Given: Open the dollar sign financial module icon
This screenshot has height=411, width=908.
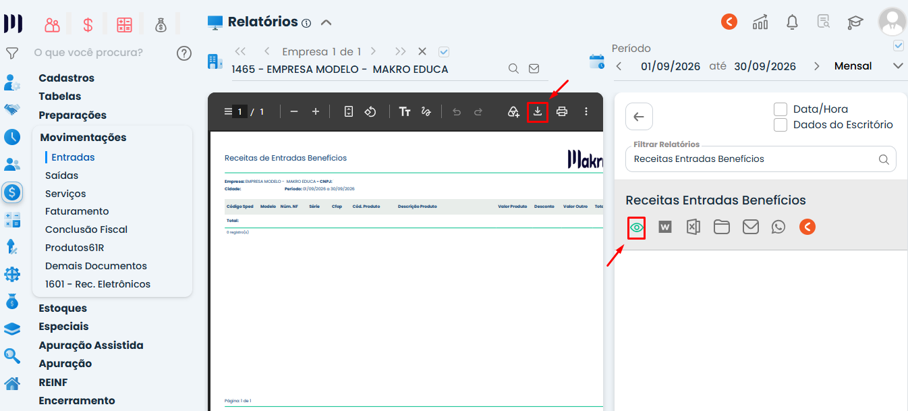Looking at the screenshot, I should click(88, 25).
